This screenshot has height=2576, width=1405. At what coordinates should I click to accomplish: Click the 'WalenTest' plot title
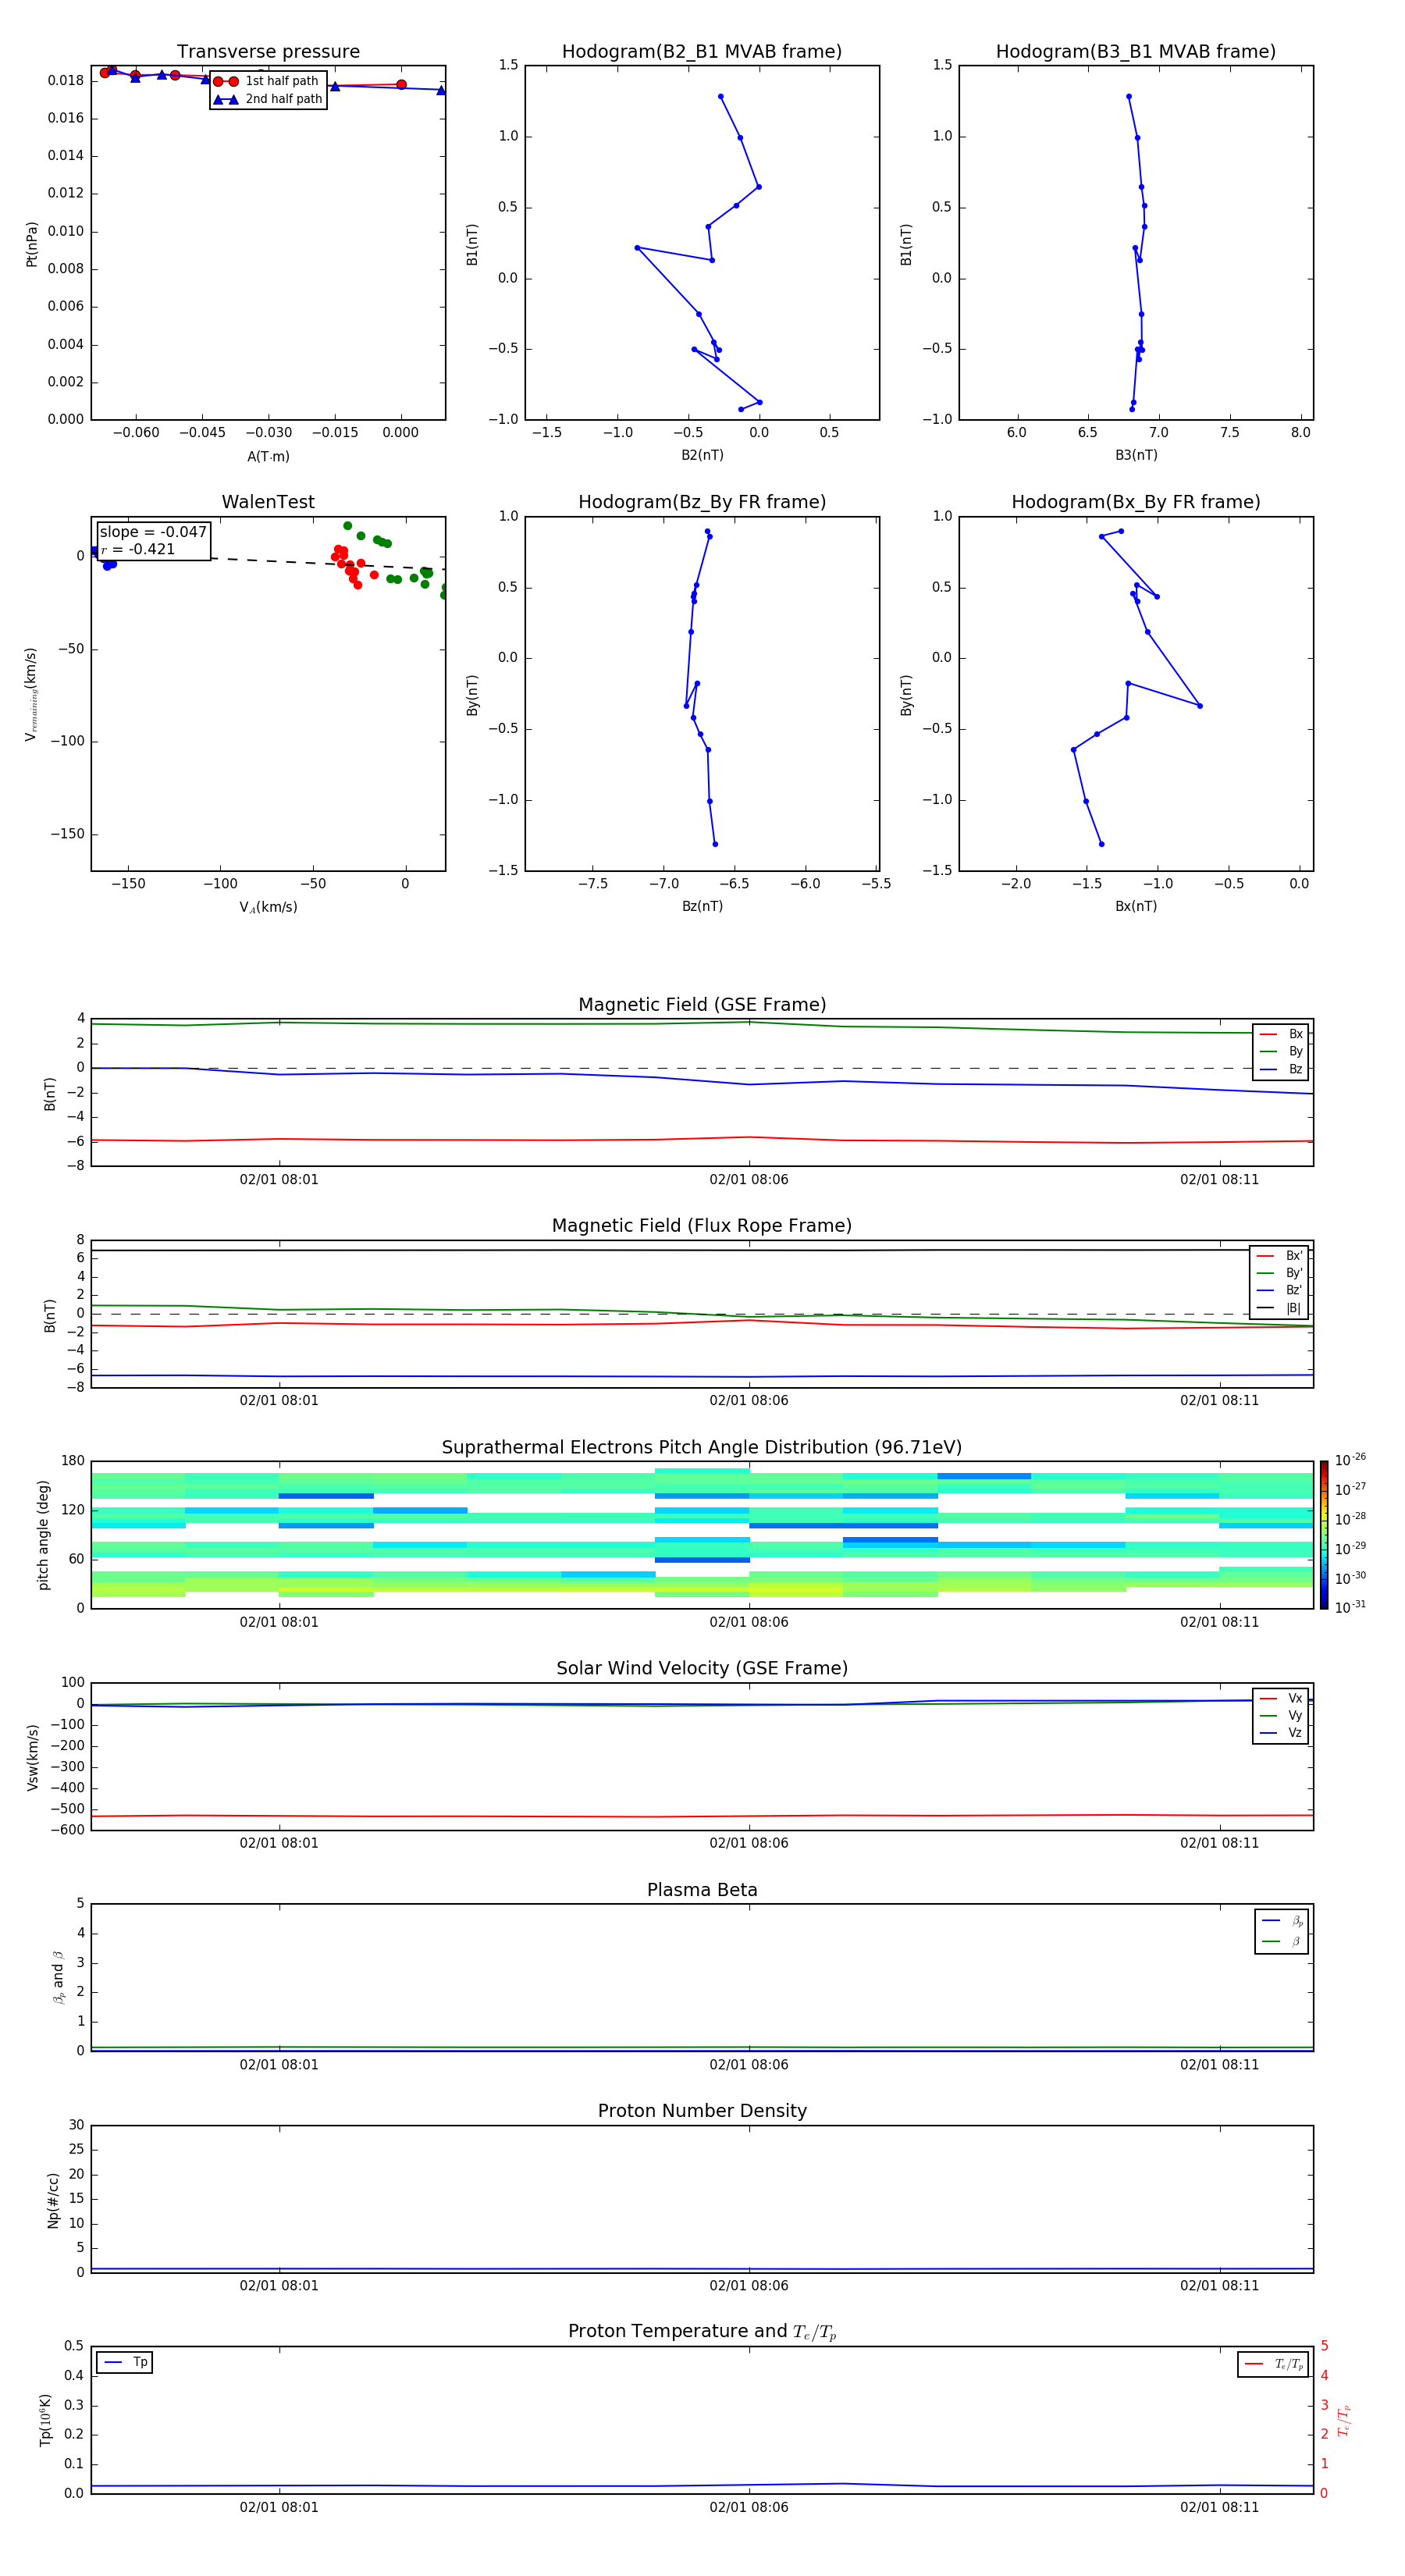(268, 502)
